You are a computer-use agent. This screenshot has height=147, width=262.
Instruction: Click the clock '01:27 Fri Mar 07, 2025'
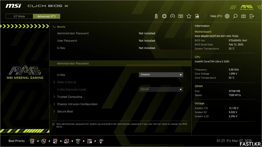[x=234, y=141]
